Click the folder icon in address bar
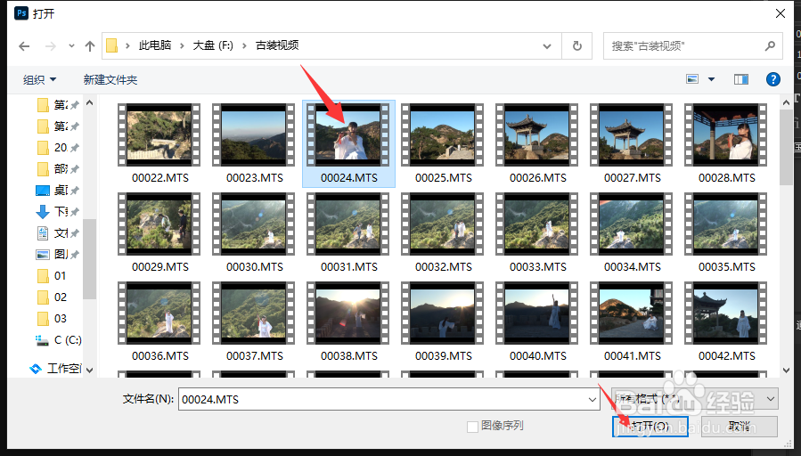 pyautogui.click(x=112, y=46)
